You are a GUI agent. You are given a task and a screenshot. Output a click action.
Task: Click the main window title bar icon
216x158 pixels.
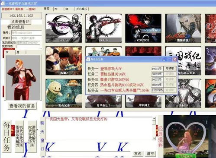[3, 3]
